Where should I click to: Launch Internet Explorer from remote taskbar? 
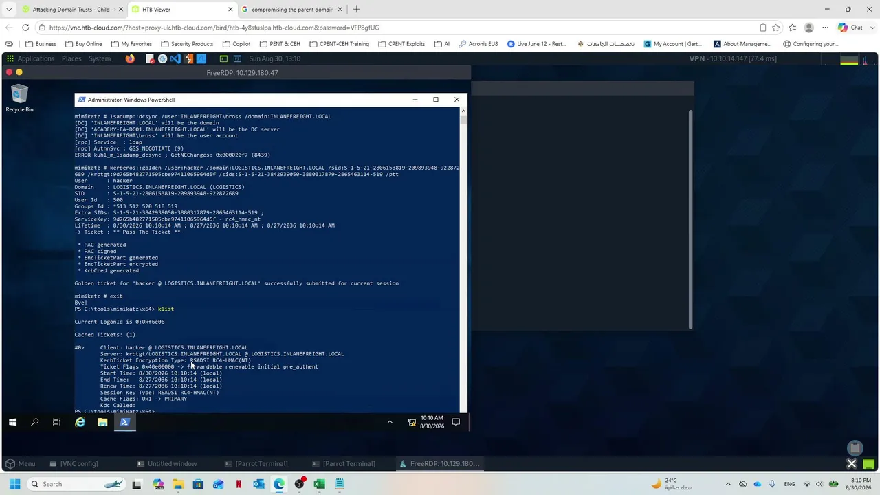pyautogui.click(x=80, y=422)
